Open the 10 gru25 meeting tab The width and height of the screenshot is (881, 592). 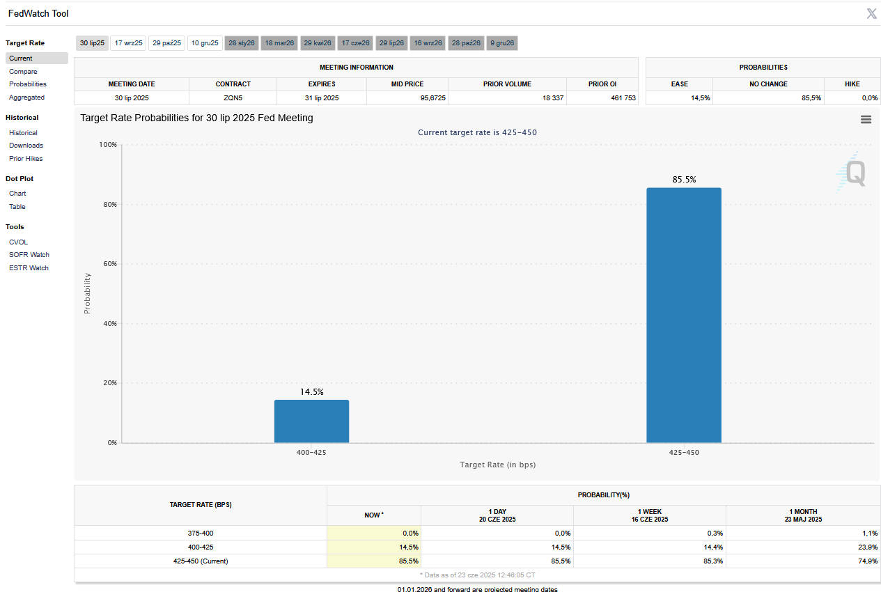pos(205,43)
